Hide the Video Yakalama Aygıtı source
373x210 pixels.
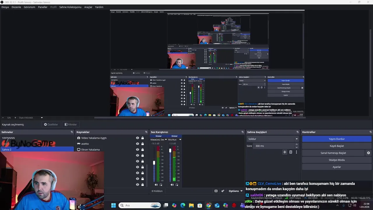point(138,138)
